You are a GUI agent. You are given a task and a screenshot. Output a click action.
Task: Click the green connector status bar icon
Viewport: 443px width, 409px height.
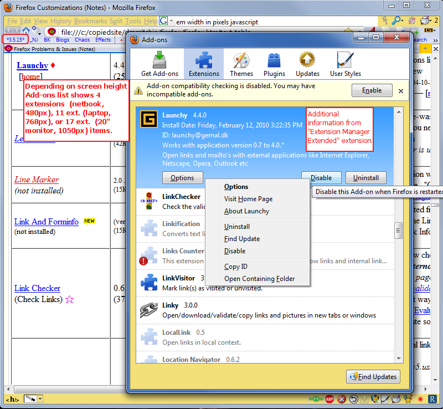click(x=316, y=399)
